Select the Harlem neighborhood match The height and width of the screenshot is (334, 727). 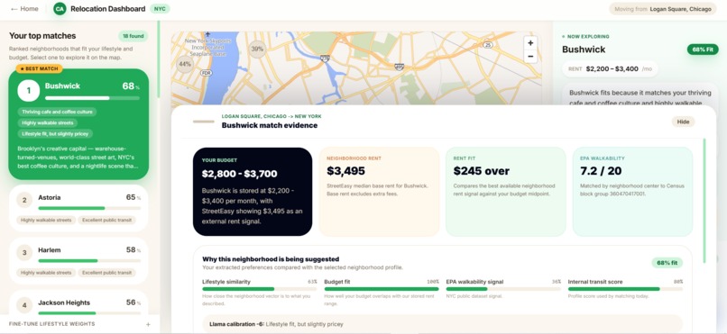click(x=78, y=259)
